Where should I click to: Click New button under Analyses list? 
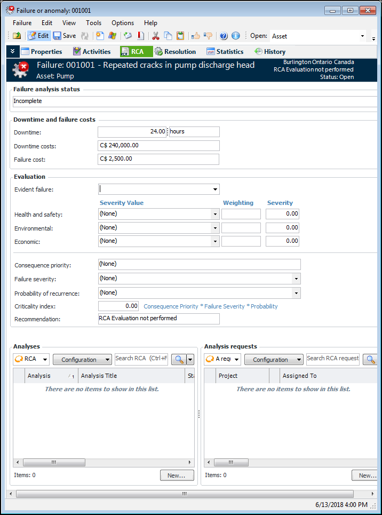[177, 475]
